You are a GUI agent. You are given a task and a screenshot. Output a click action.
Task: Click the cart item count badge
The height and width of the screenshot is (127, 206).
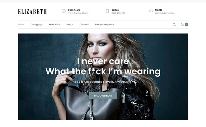(x=186, y=25)
